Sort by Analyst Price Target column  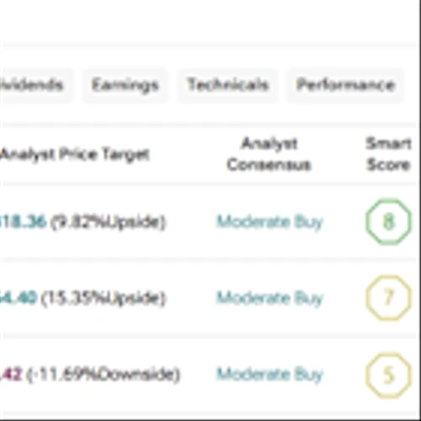75,154
